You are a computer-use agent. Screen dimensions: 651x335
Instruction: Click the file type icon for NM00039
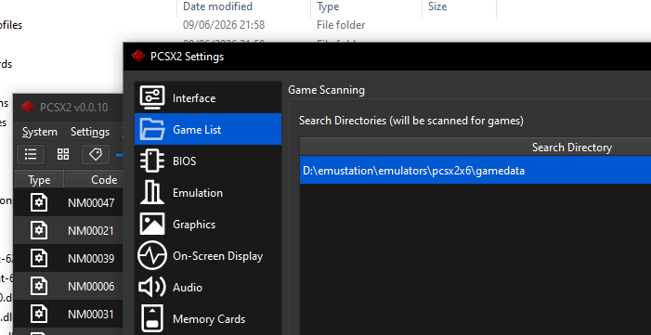[39, 258]
